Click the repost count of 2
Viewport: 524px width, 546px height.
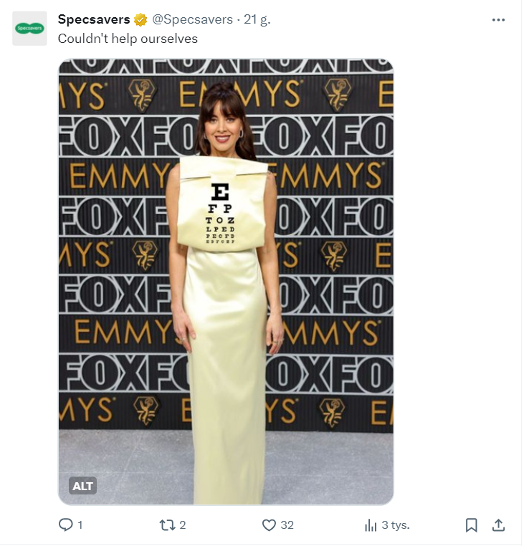coord(183,525)
